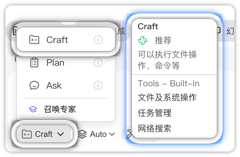Screen dimensions: 240x157
Task: Select the Craft label in the mode menu
Action: [x=57, y=40]
